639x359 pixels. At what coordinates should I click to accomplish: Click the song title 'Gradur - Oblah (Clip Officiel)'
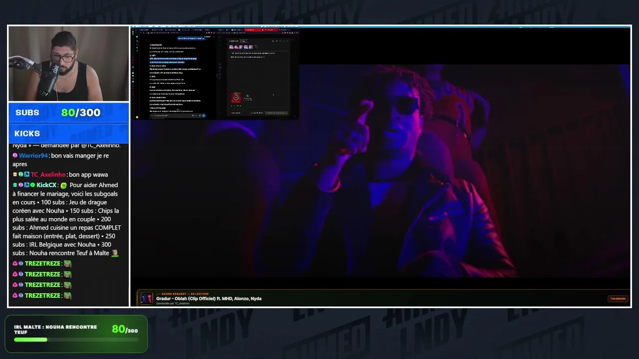[185, 299]
